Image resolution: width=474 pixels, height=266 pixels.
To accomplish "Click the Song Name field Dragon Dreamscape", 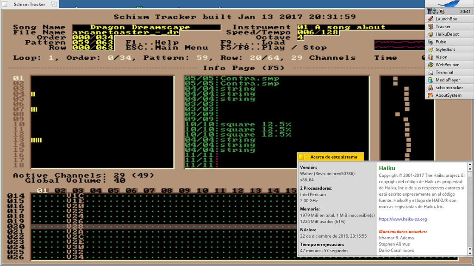I will [x=147, y=27].
